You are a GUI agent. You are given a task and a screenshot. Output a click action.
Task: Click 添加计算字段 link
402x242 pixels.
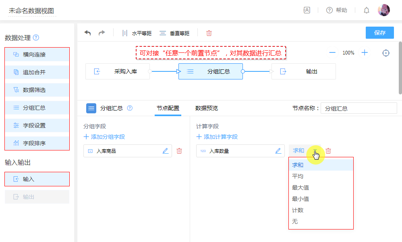[217, 137]
